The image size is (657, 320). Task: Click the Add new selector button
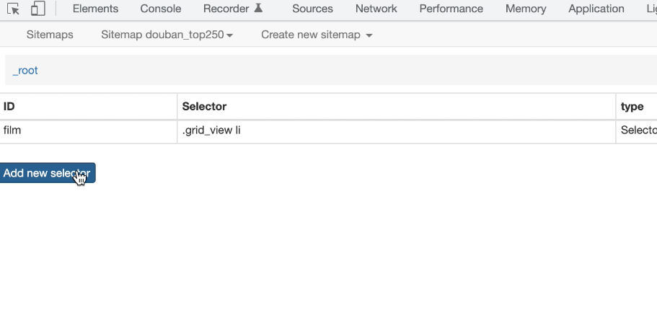pyautogui.click(x=48, y=173)
